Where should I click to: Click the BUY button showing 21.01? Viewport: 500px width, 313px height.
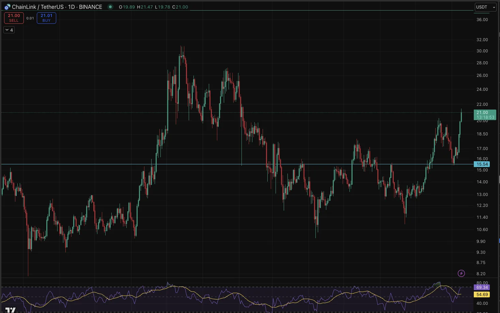click(46, 18)
